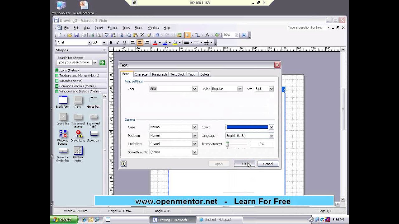This screenshot has height=224, width=399.
Task: Toggle Bold formatting in toolbar
Action: pos(111,43)
